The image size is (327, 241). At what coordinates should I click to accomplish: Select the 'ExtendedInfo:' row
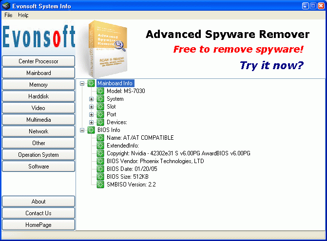tap(123, 146)
